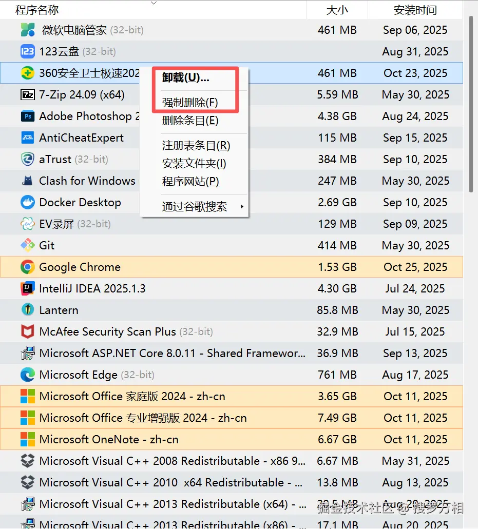Click the Microsoft Office 家庭版 2024 icon
This screenshot has width=478, height=529.
point(27,396)
